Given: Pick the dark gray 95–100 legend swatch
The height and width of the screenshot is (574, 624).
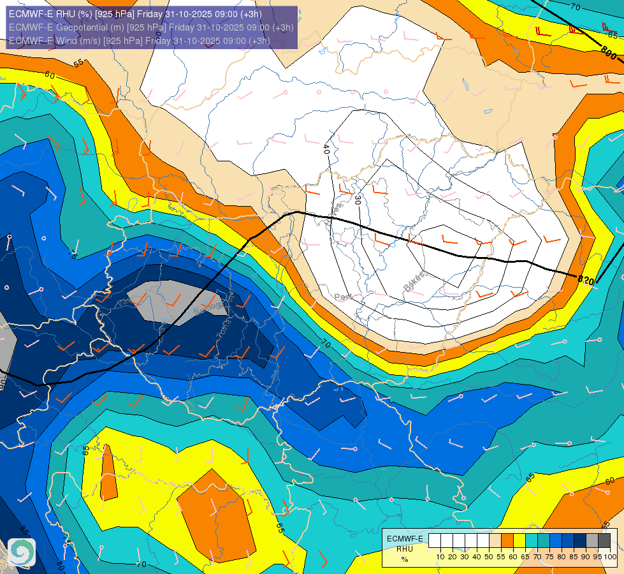Looking at the screenshot, I should click(x=604, y=541).
